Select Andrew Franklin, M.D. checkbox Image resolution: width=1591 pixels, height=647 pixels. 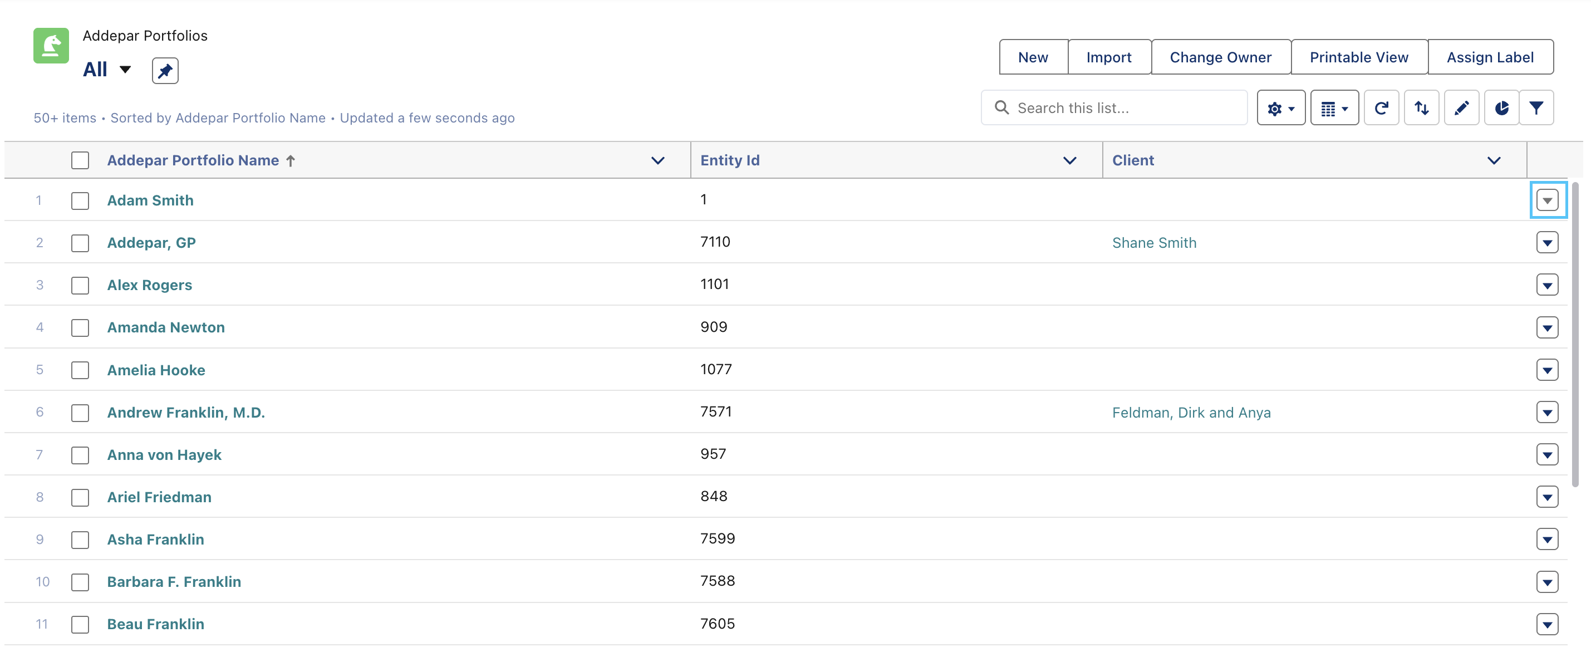[x=80, y=413]
